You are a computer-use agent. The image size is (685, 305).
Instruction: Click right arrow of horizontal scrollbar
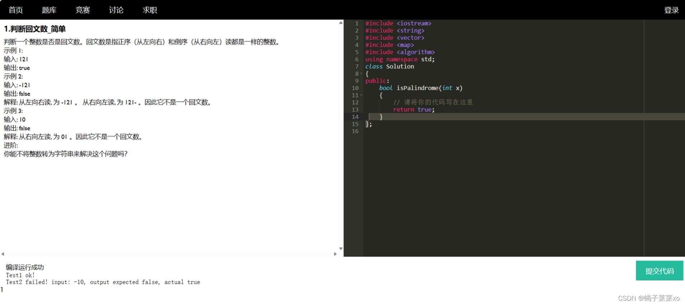click(x=335, y=254)
